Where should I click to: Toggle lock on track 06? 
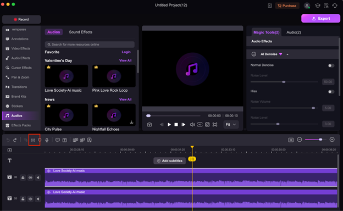click(23, 177)
